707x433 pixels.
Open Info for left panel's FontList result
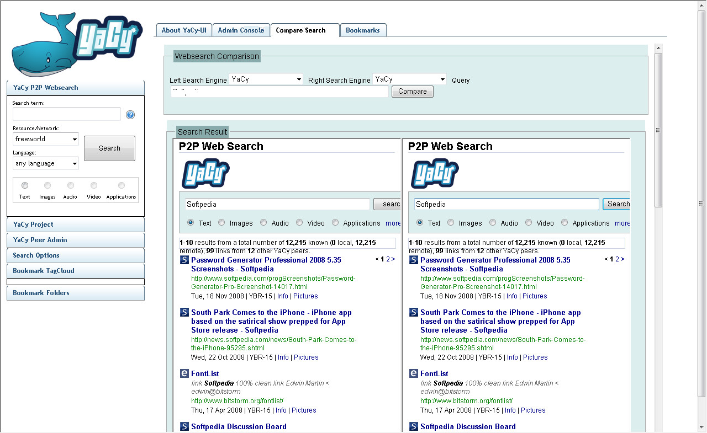point(281,410)
